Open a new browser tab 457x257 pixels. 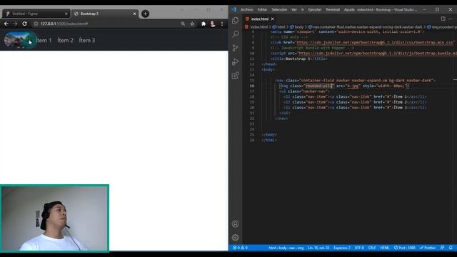pyautogui.click(x=145, y=14)
